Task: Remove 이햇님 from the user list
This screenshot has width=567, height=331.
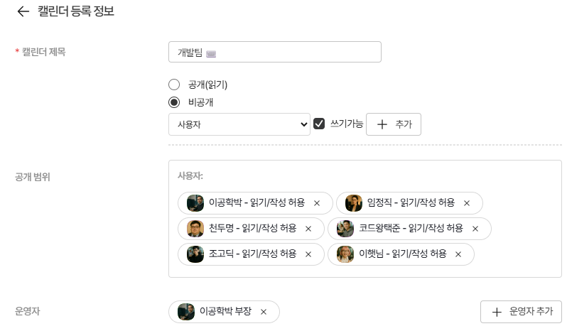Action: 458,254
